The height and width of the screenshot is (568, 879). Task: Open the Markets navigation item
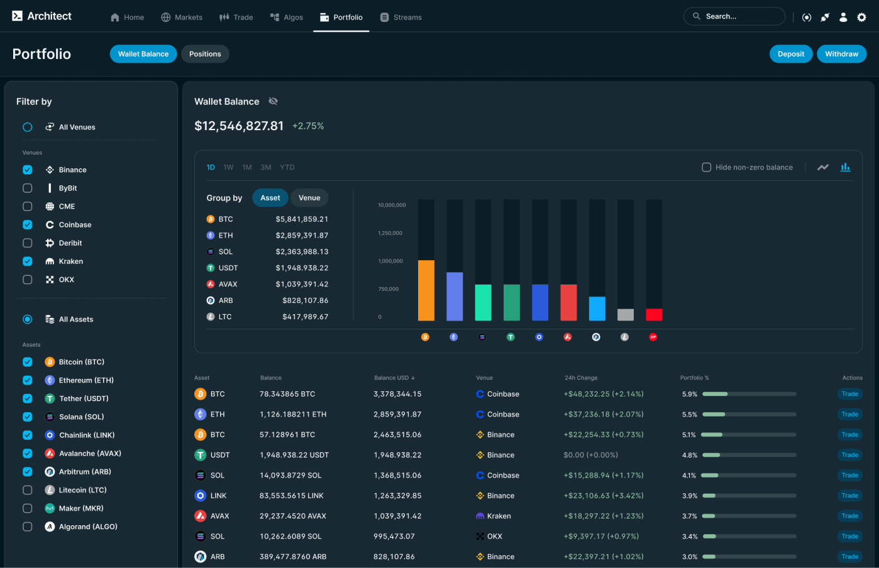coord(182,17)
